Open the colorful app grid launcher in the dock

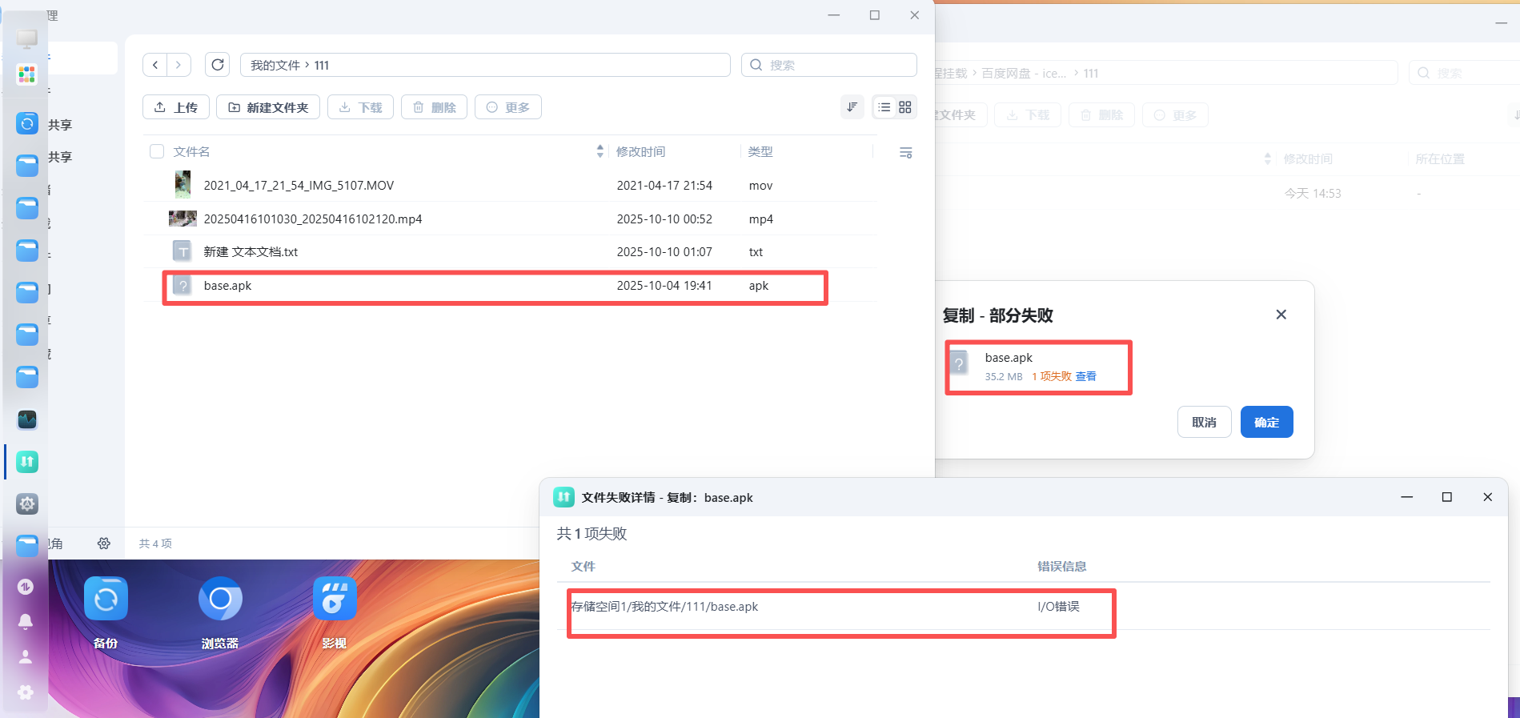coord(27,75)
